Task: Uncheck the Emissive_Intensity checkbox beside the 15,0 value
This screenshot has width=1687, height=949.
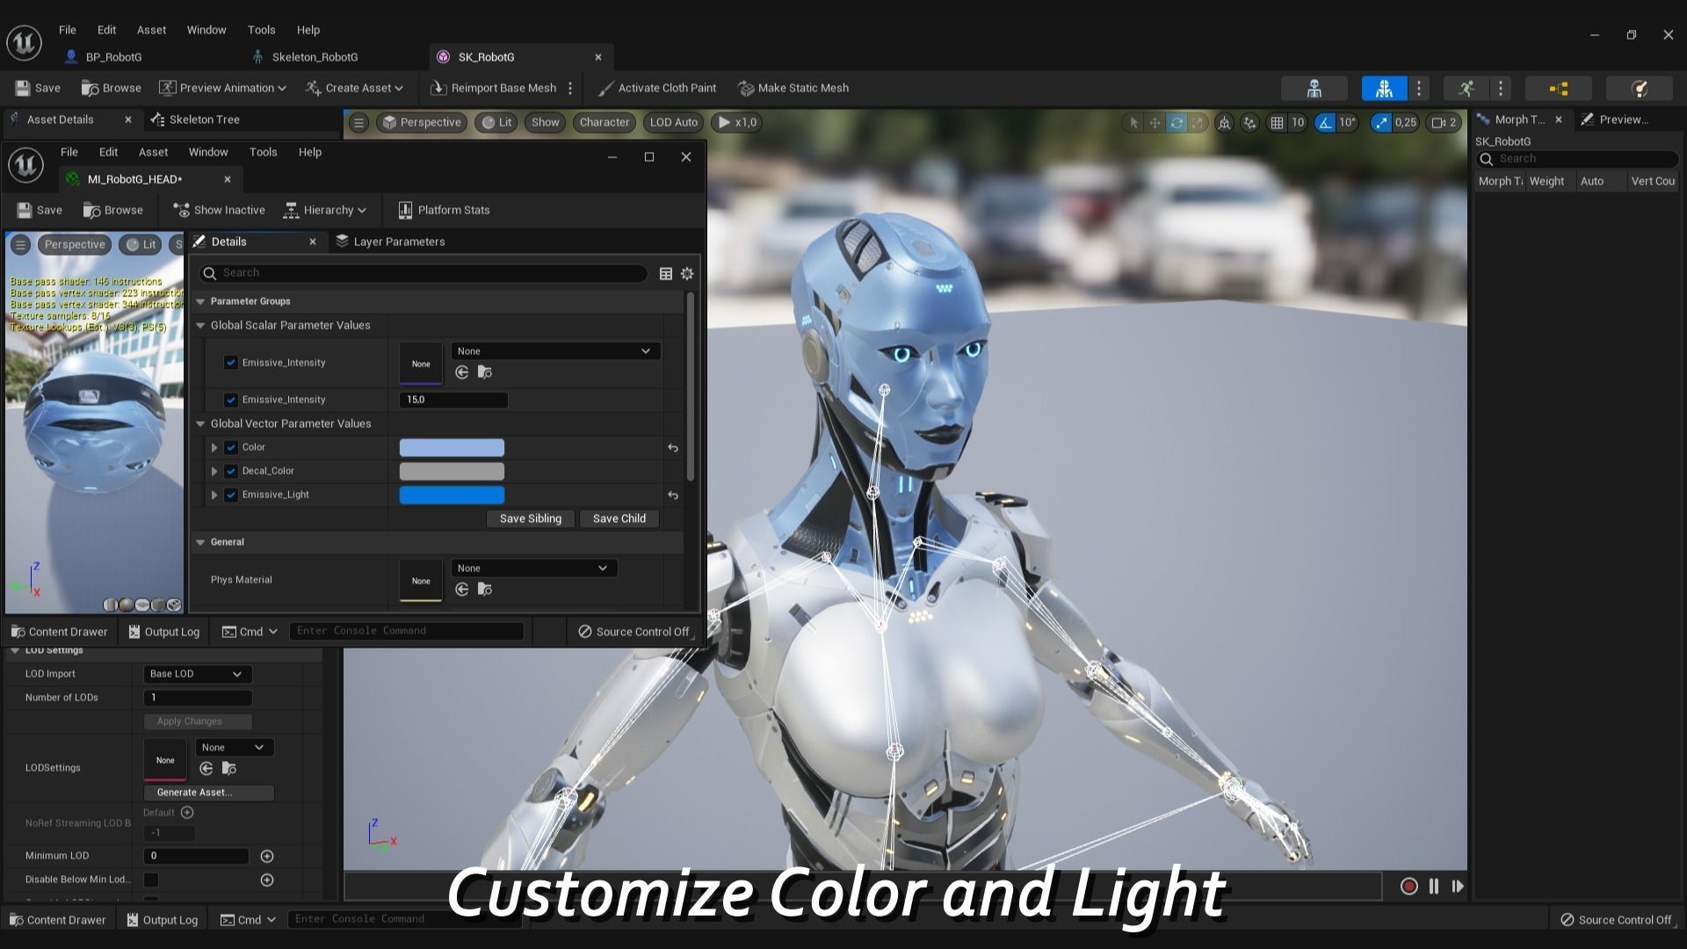Action: (231, 400)
